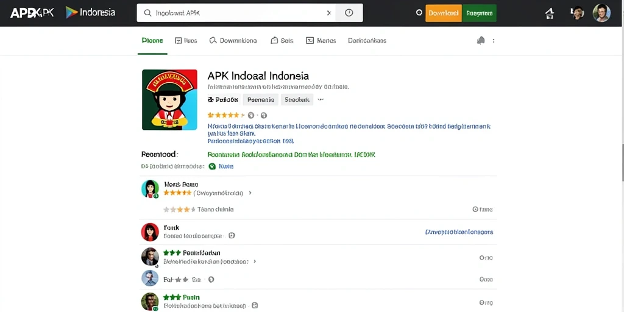Image resolution: width=624 pixels, height=312 pixels.
Task: Click the Pafo0k chip with icon
Action: (223, 100)
